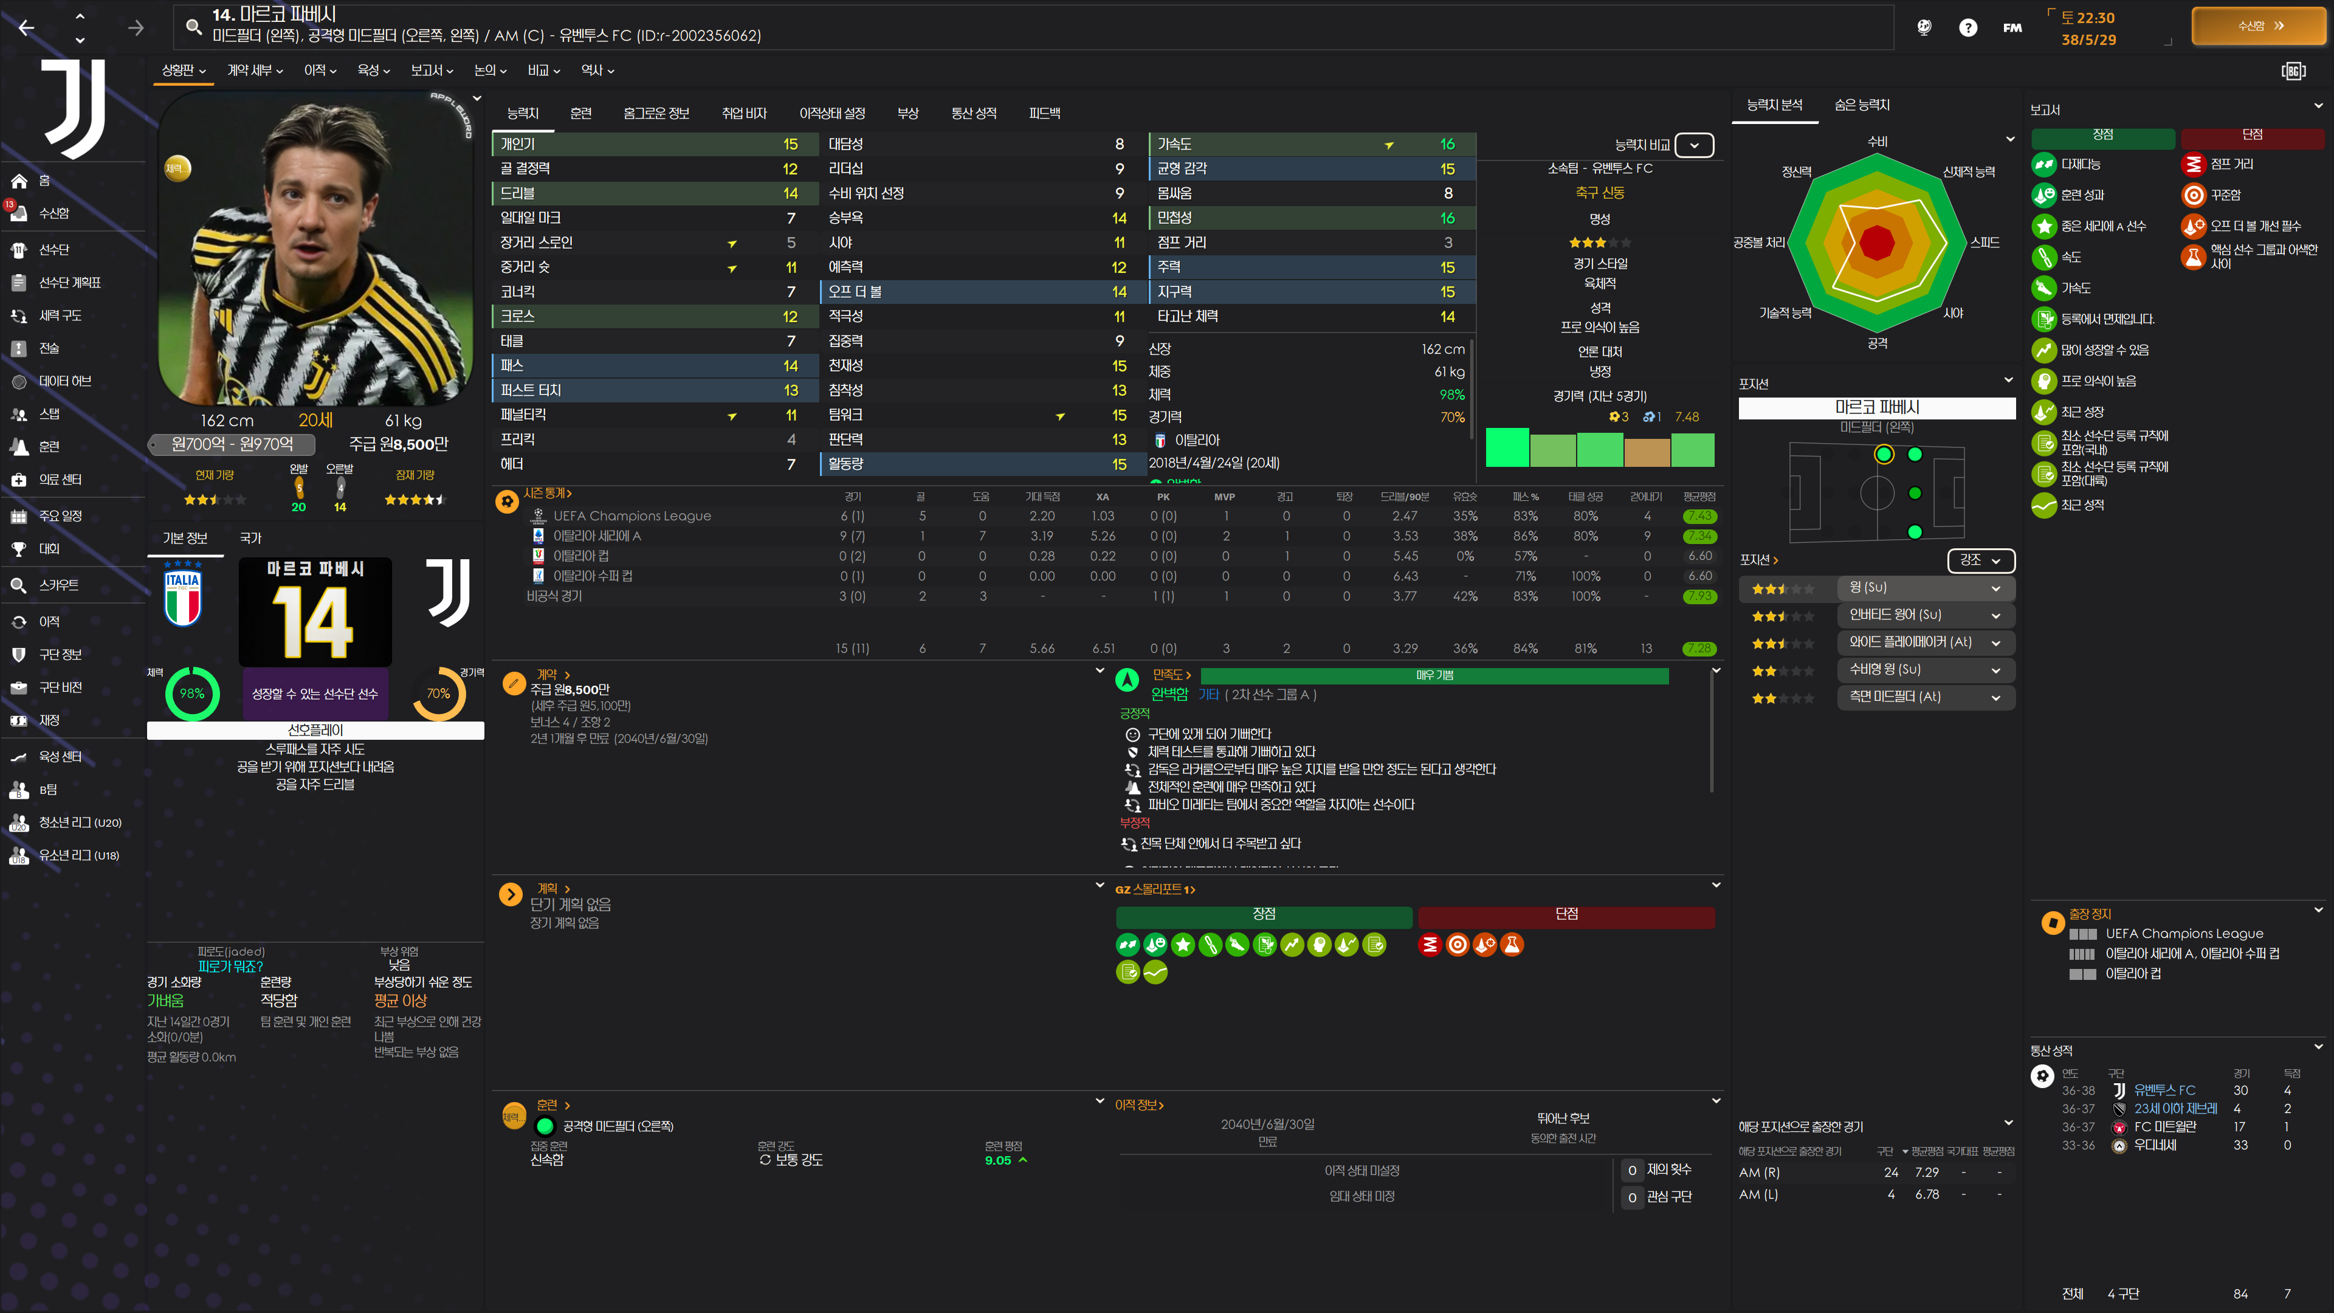Click the 다재다능 strength icon in report
The image size is (2334, 1313).
tap(2044, 164)
